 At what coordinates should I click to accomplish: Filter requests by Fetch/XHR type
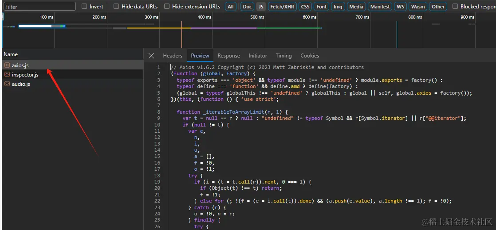tap(282, 7)
